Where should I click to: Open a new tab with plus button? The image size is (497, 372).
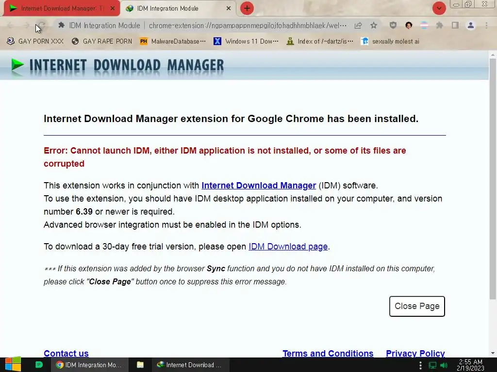[x=247, y=8]
